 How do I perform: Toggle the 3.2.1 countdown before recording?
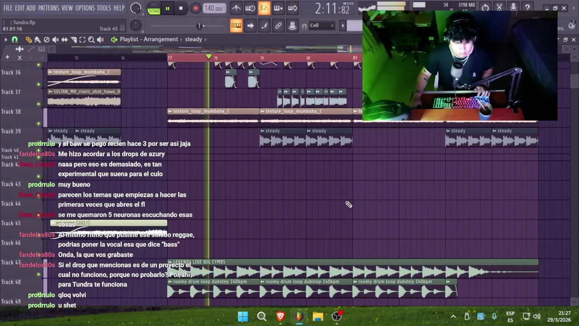[x=264, y=8]
